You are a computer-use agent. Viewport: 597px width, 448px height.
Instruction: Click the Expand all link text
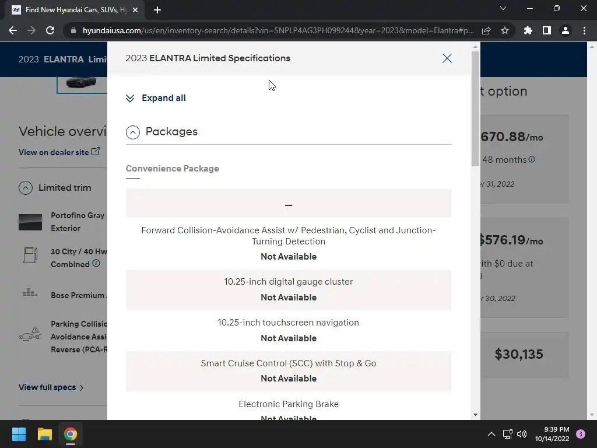point(164,98)
